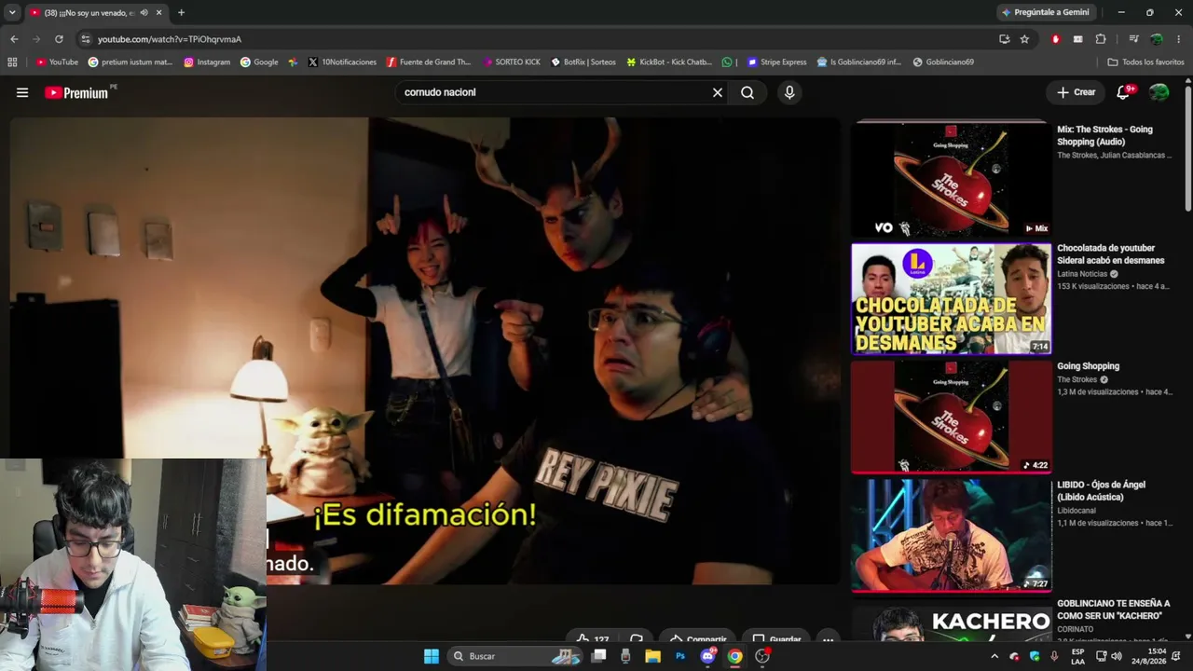Open the account avatar menu
The width and height of the screenshot is (1193, 671).
pyautogui.click(x=1159, y=92)
